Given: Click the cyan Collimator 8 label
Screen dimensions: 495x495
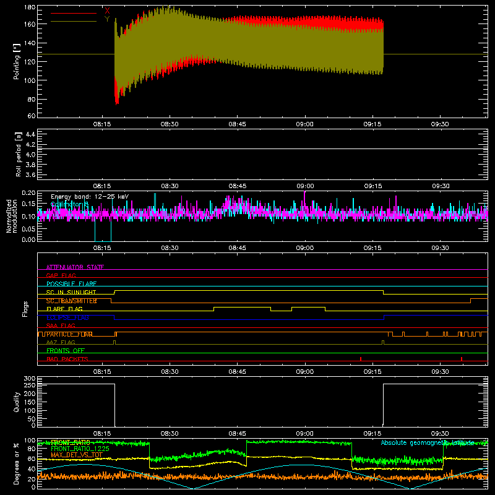Looking at the screenshot, I should tap(69, 204).
